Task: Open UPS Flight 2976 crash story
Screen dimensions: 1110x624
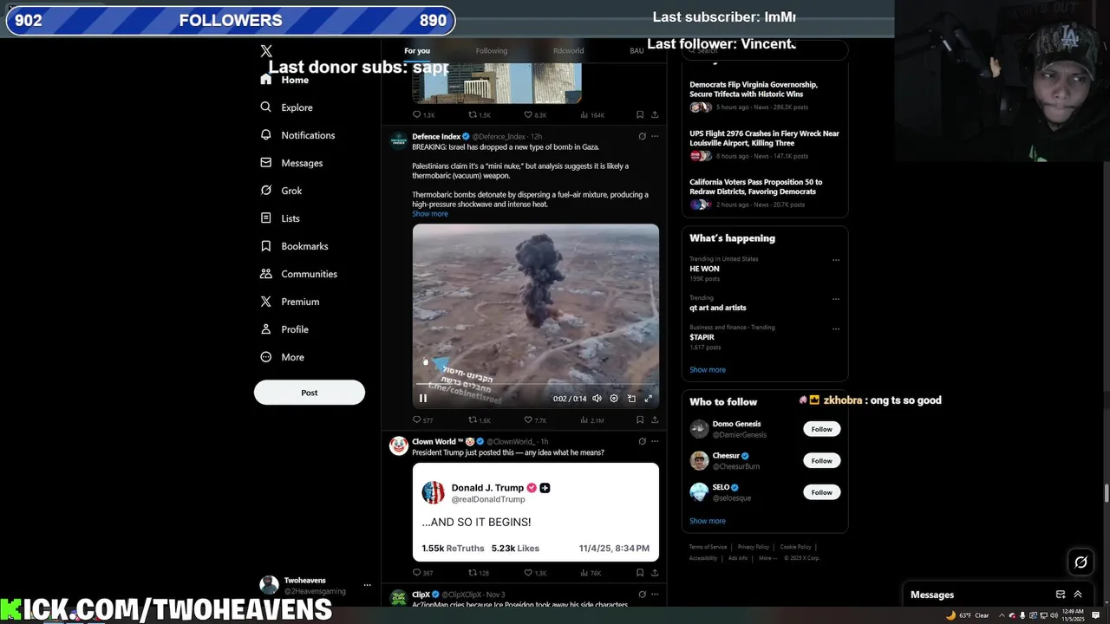Action: pyautogui.click(x=764, y=138)
